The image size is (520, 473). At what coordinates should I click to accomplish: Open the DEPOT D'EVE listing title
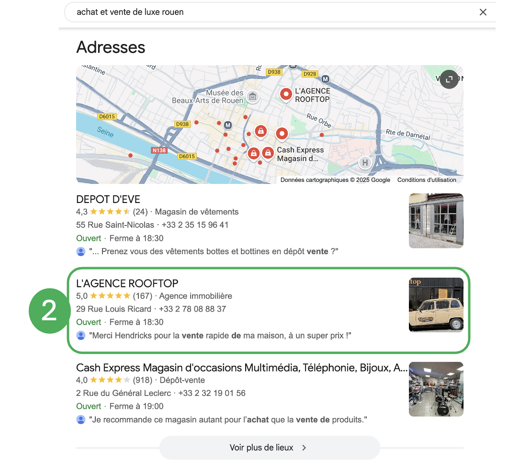(108, 199)
